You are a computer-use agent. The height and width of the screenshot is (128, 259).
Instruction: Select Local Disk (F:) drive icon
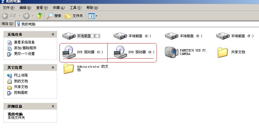tap(223, 36)
